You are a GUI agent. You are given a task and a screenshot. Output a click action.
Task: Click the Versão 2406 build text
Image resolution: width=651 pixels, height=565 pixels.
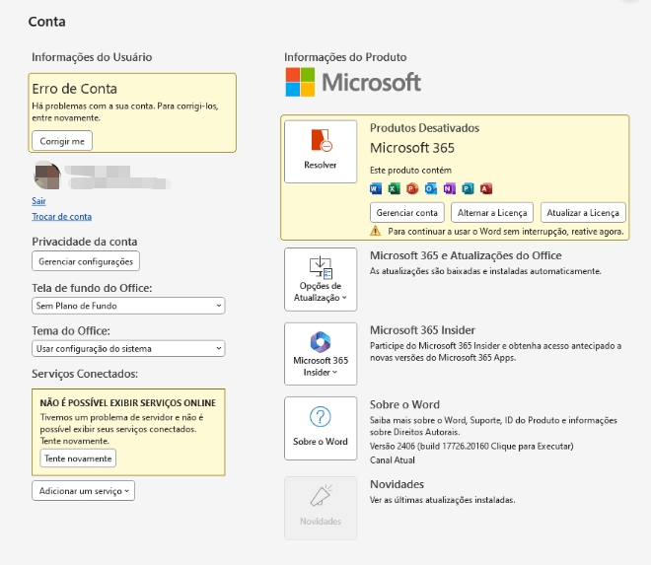[x=471, y=447]
